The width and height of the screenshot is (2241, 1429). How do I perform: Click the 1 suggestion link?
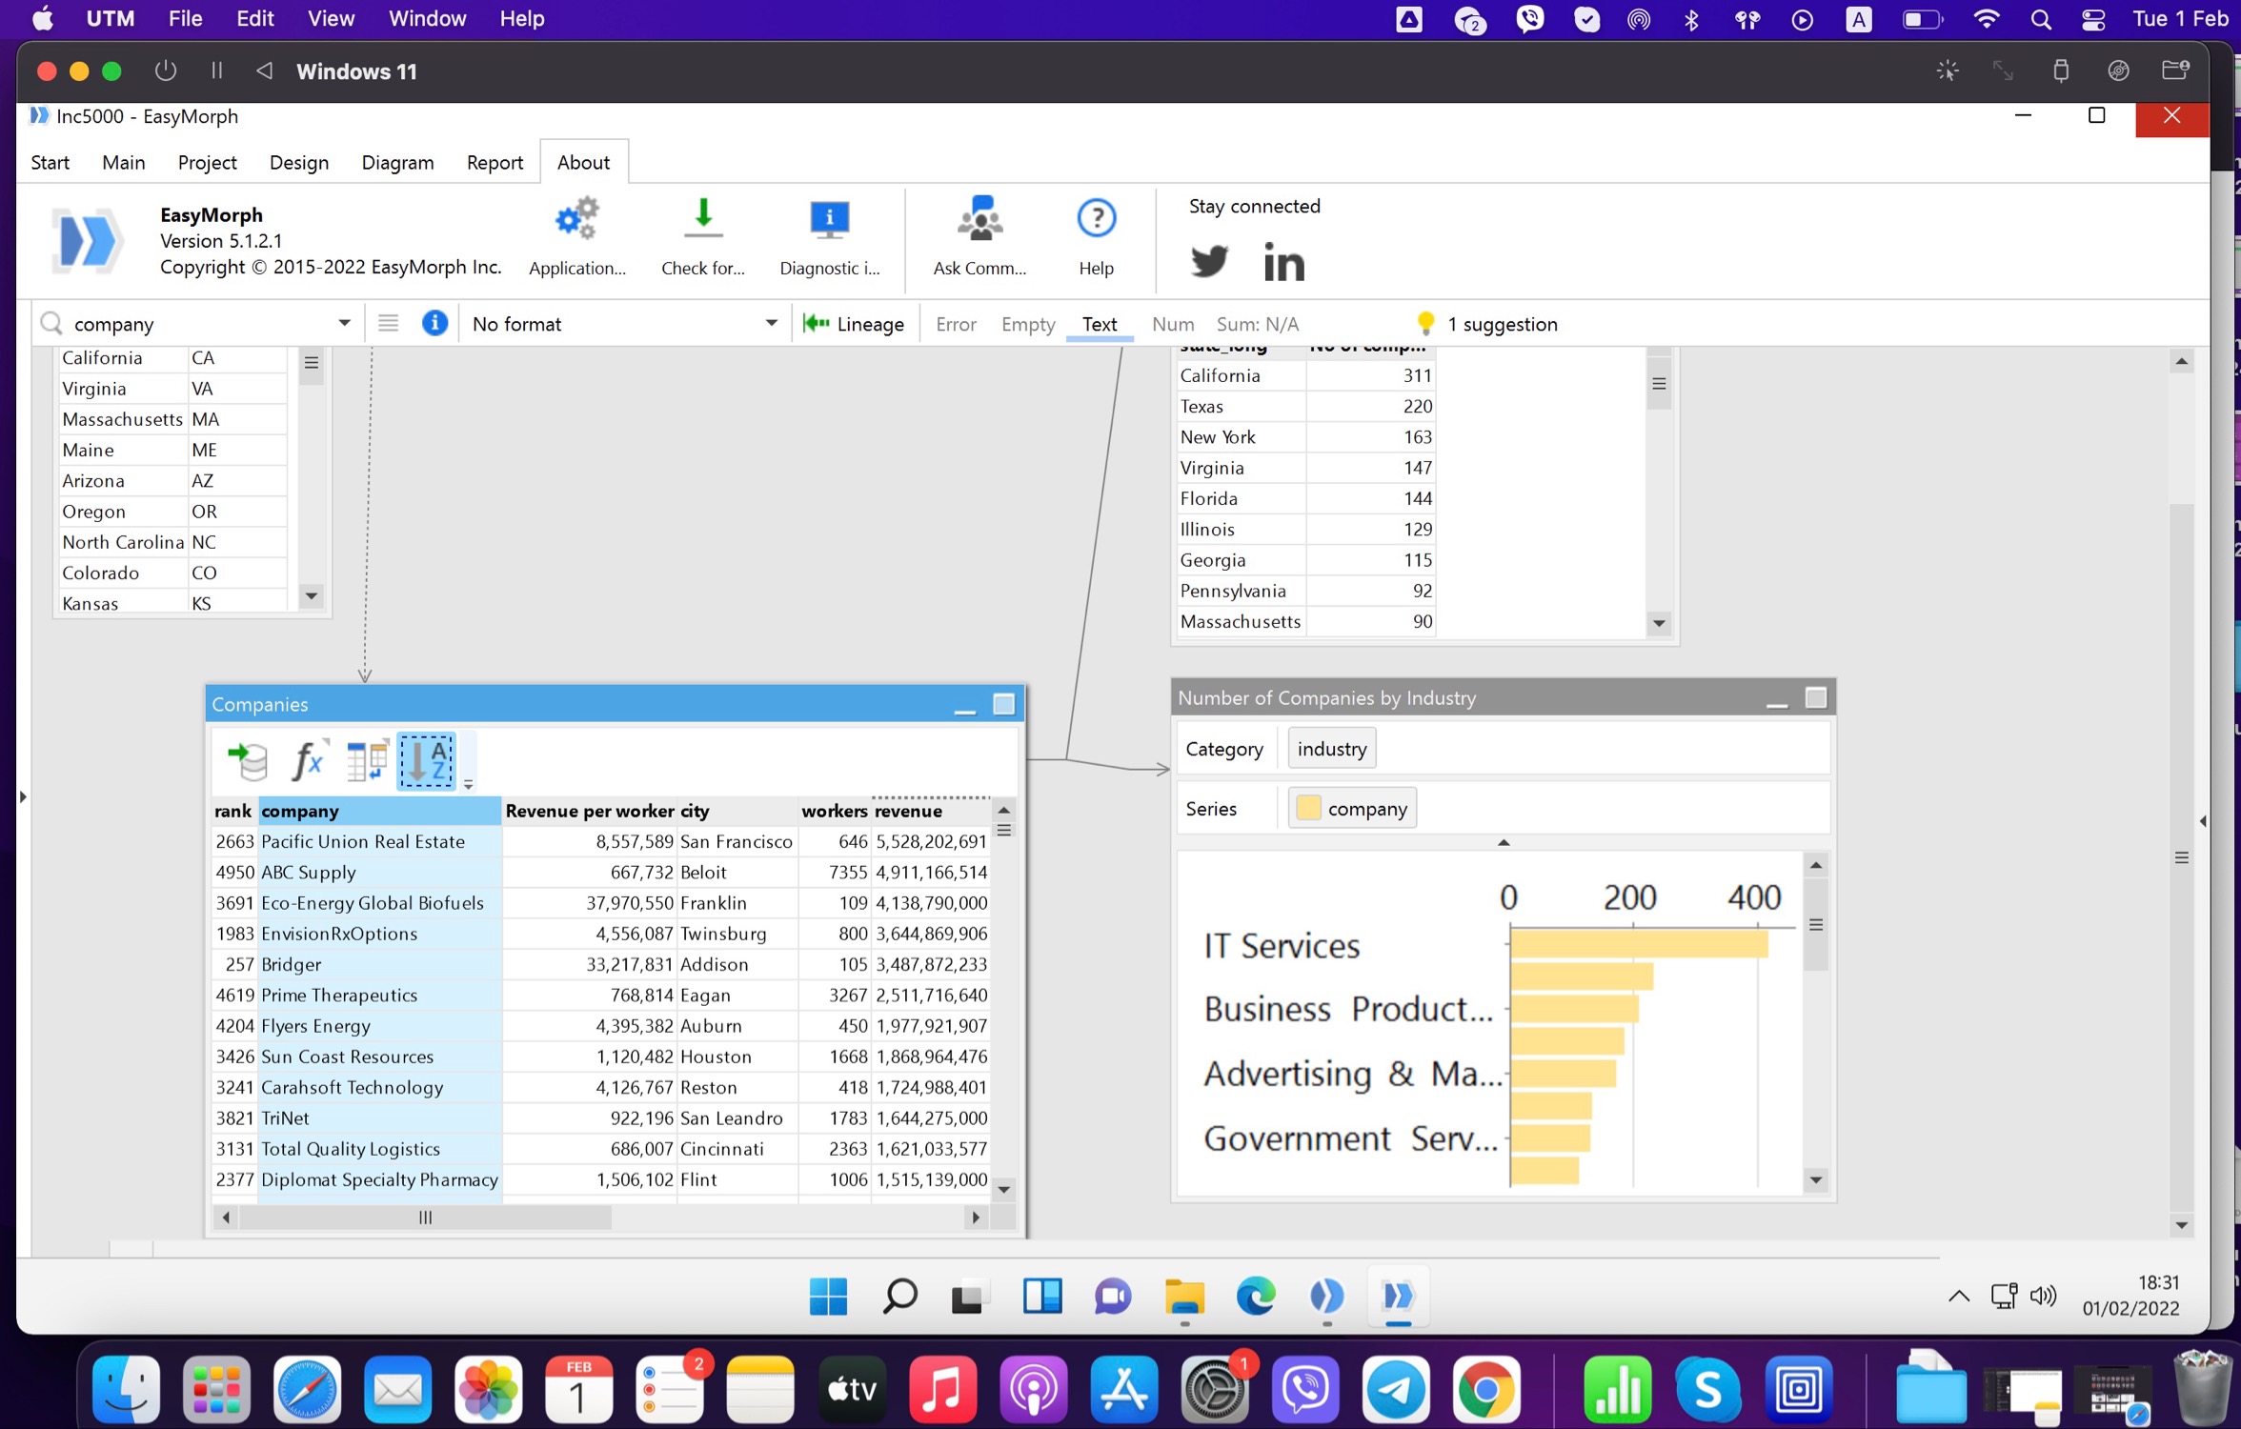coord(1501,324)
